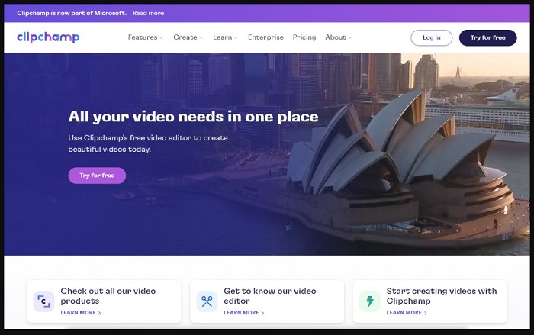Expand the Learn dropdown menu

pyautogui.click(x=225, y=37)
